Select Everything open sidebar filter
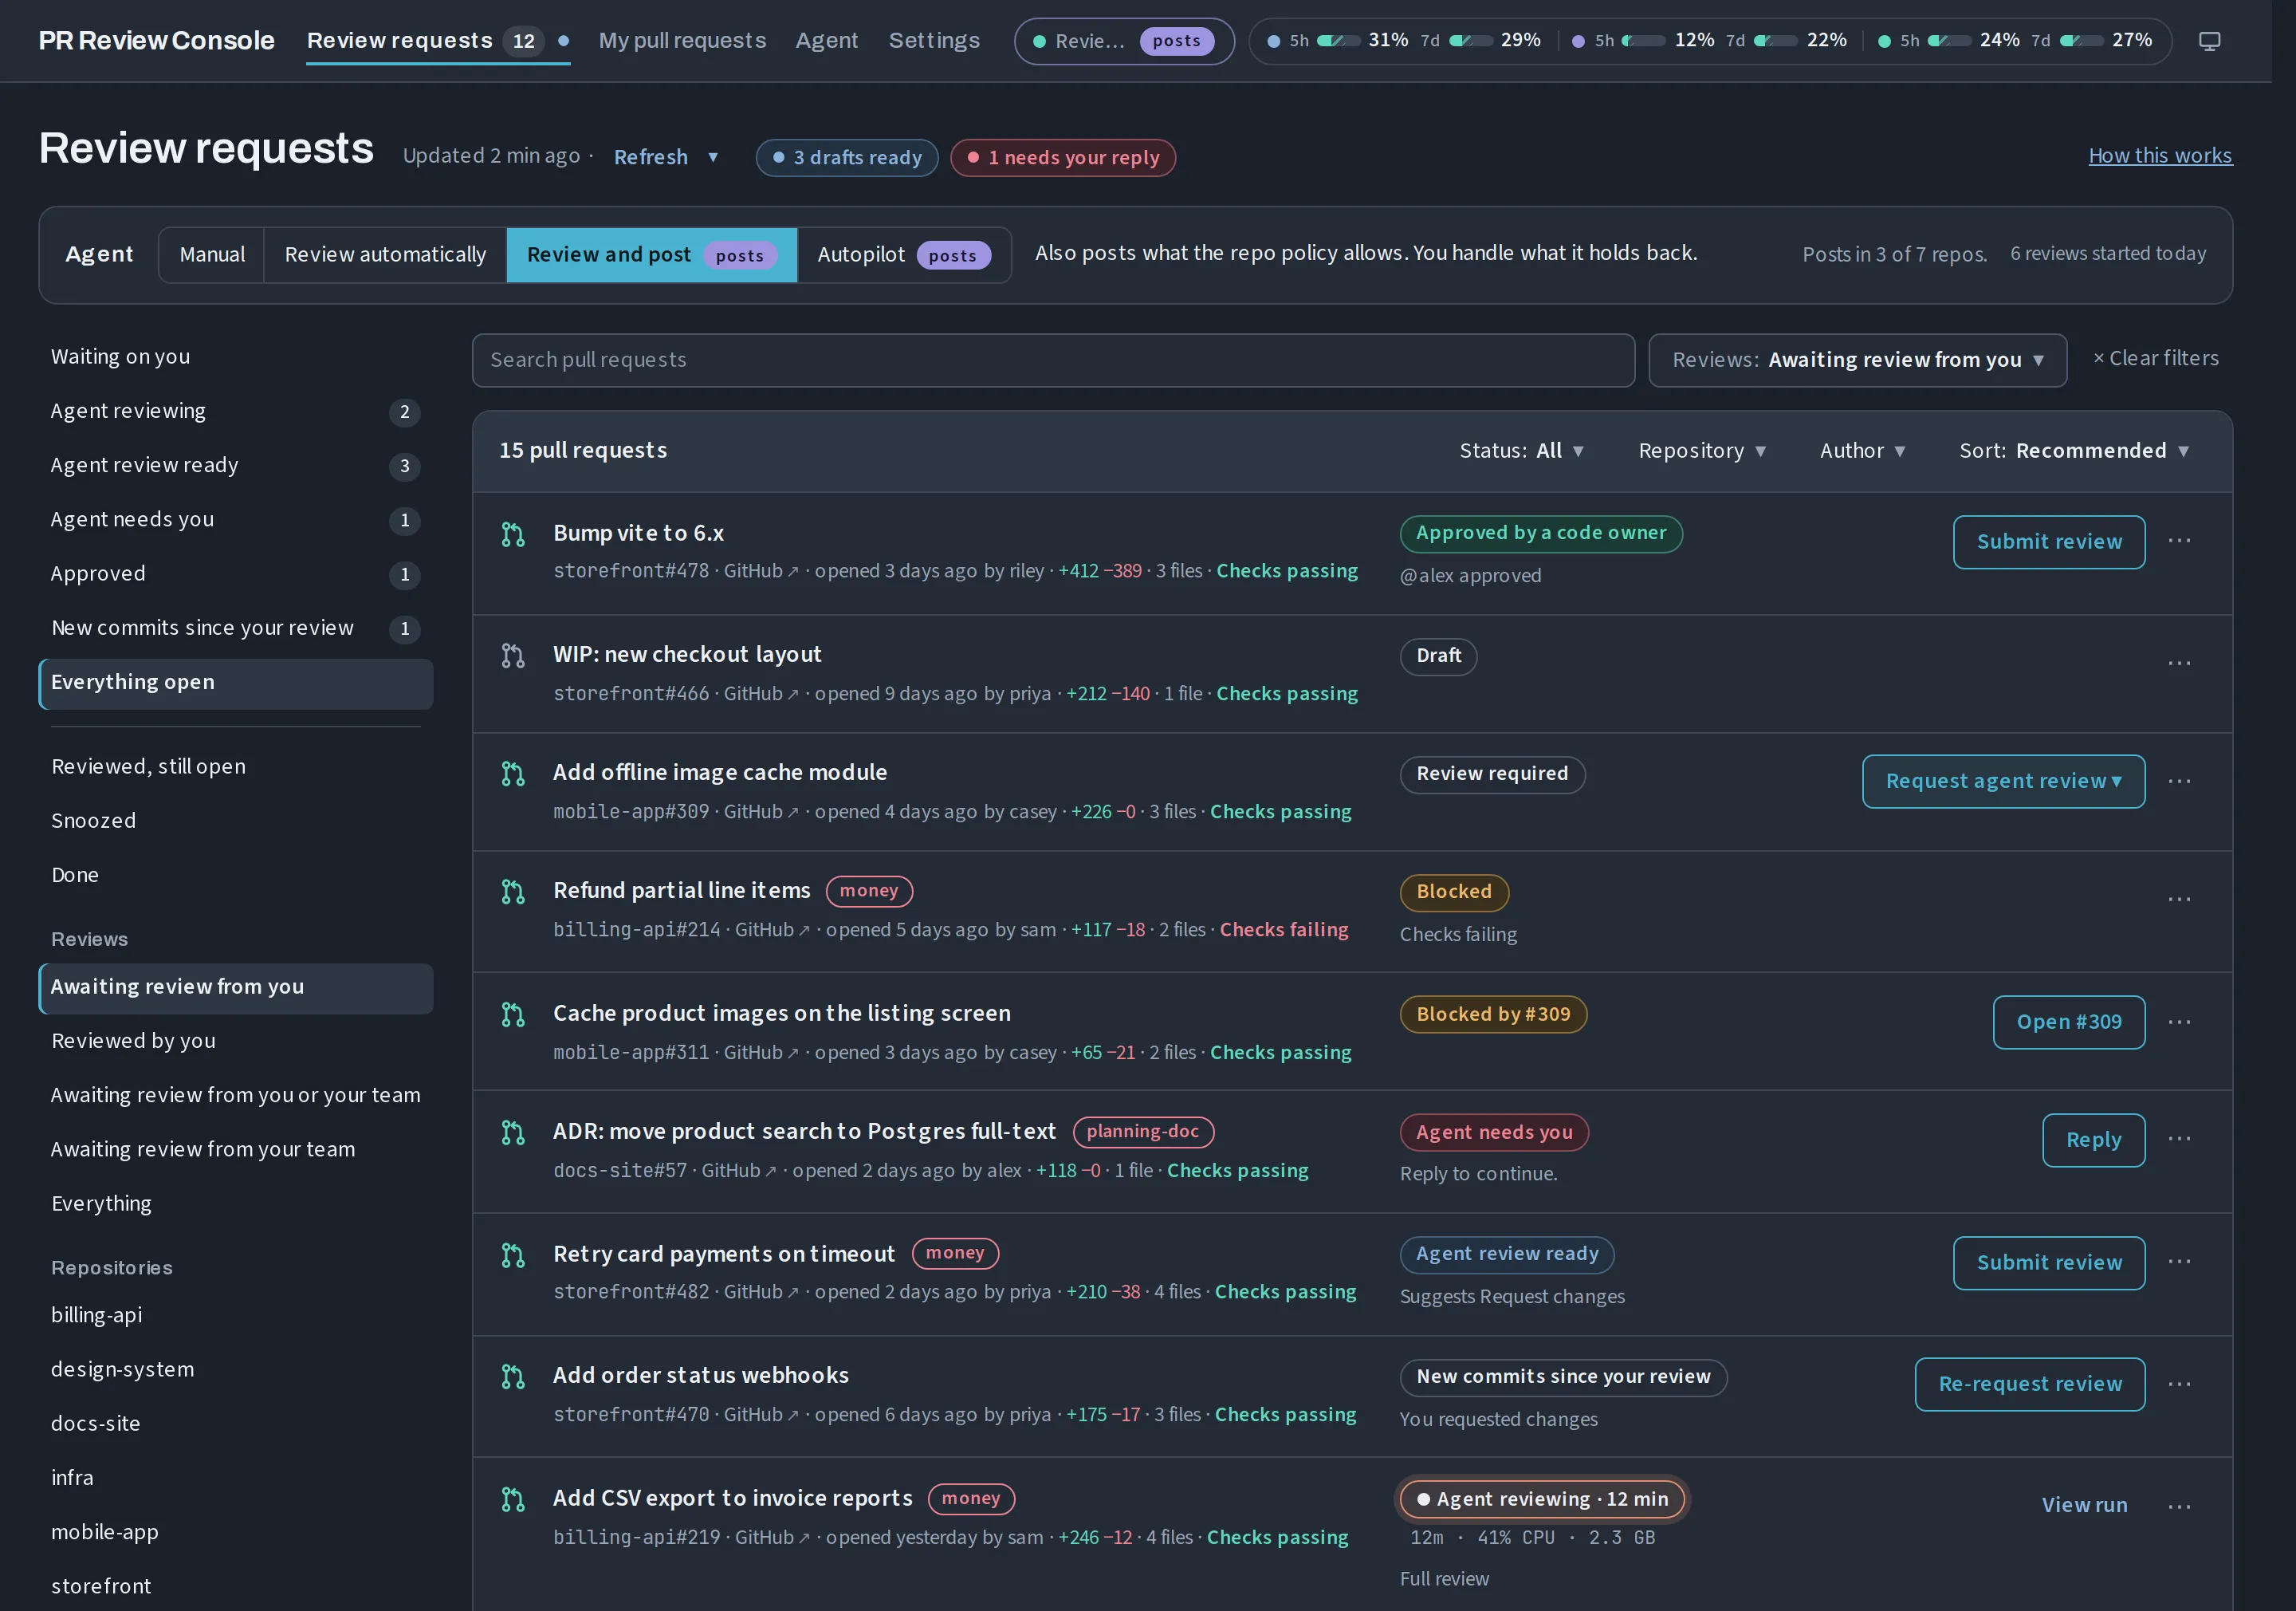Screen dimensions: 2296x1611 [x=235, y=683]
